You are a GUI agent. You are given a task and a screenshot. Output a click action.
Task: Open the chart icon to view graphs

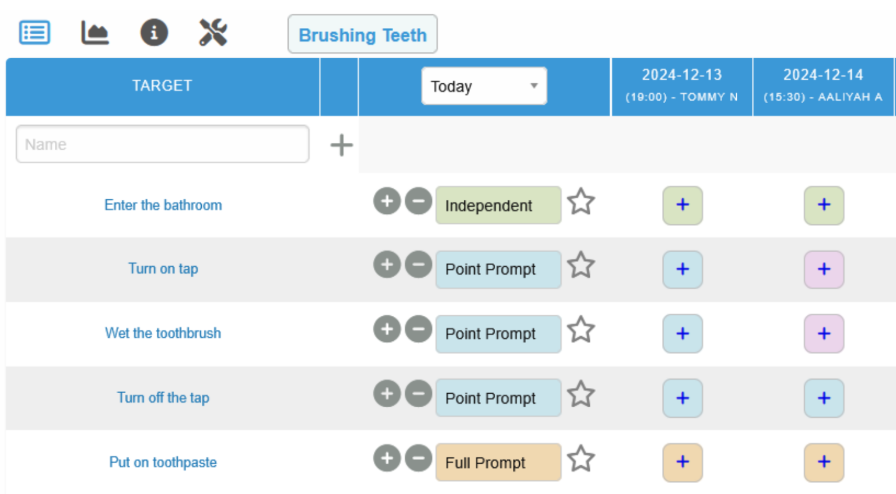(x=94, y=32)
